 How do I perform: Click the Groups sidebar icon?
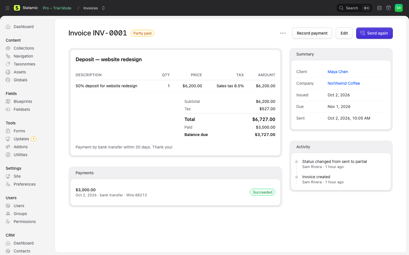tap(8, 214)
